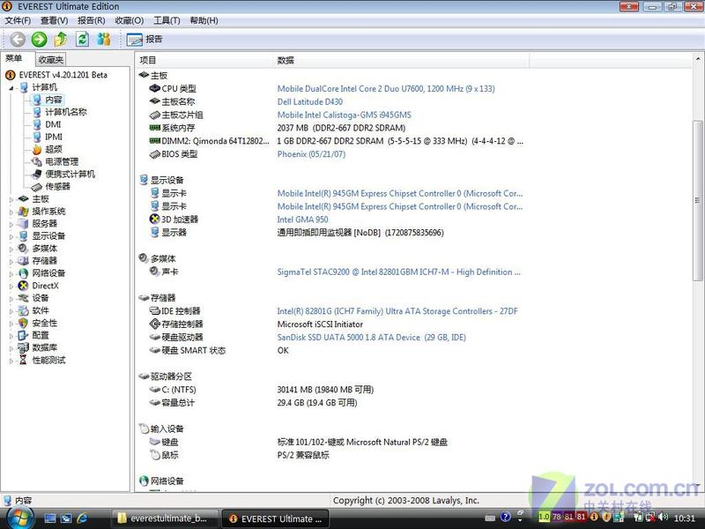The height and width of the screenshot is (529, 705).
Task: Open the SigmaTel STAC9200 sound card link
Action: point(399,272)
